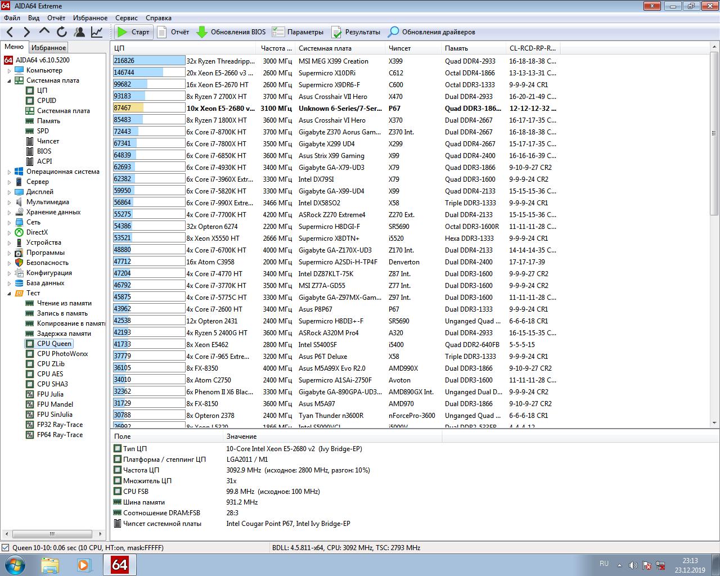Expand the Дисплей tree node
Image resolution: width=720 pixels, height=576 pixels.
pyautogui.click(x=9, y=192)
